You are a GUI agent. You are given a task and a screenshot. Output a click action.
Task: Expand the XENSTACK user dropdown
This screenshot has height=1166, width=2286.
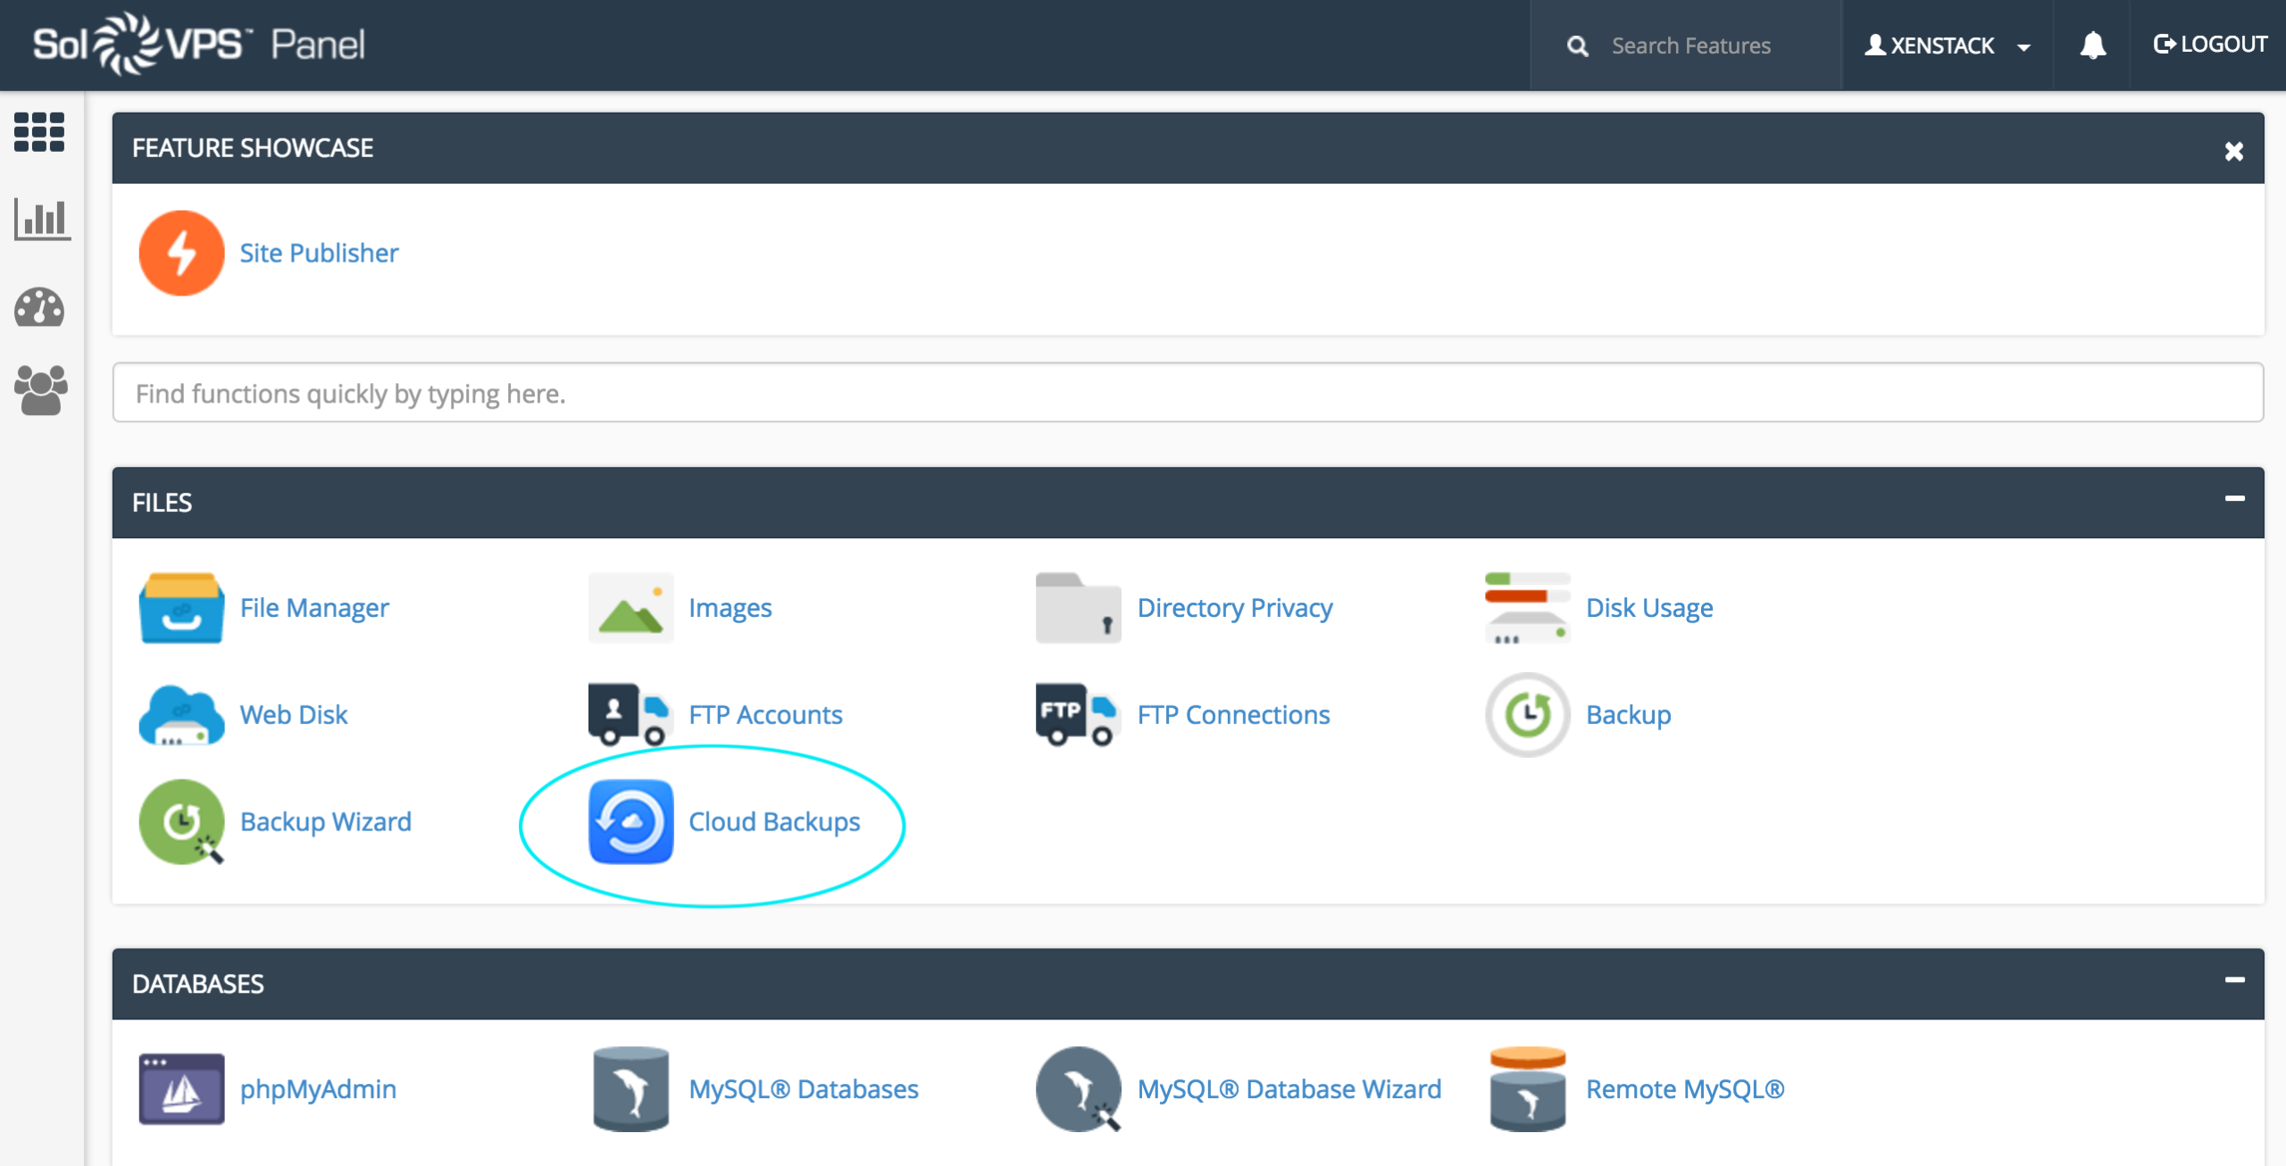1948,46
